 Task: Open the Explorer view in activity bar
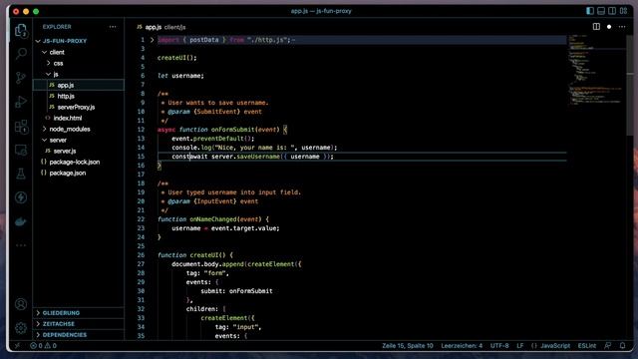point(21,30)
